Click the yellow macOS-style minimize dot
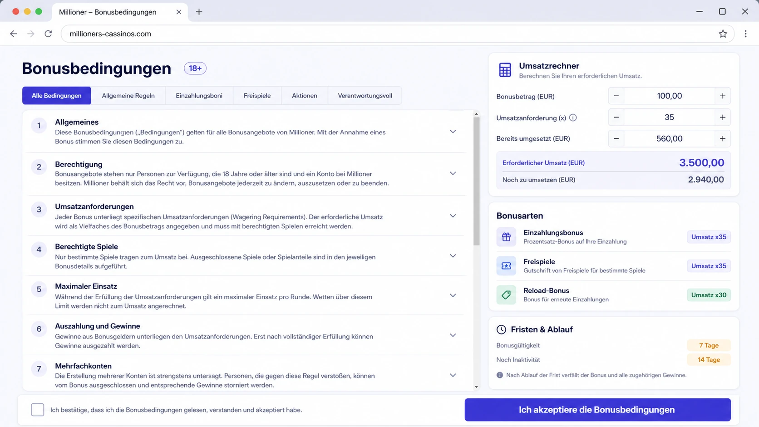This screenshot has height=427, width=759. tap(27, 12)
